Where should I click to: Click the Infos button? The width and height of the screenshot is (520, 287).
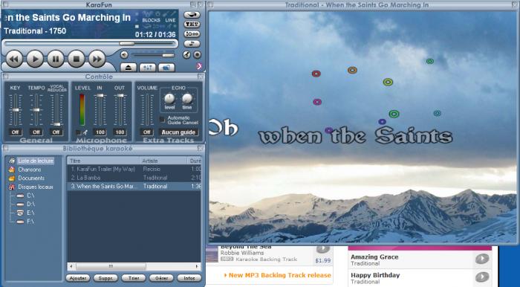[189, 278]
